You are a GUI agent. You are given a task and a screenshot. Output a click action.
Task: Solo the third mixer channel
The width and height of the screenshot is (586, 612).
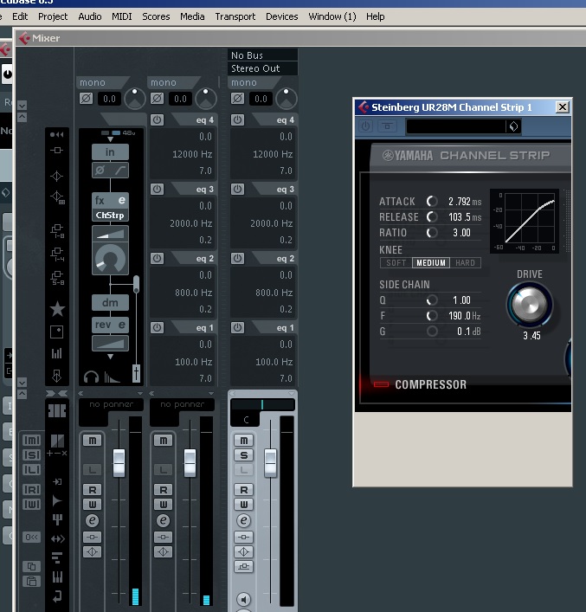[243, 455]
